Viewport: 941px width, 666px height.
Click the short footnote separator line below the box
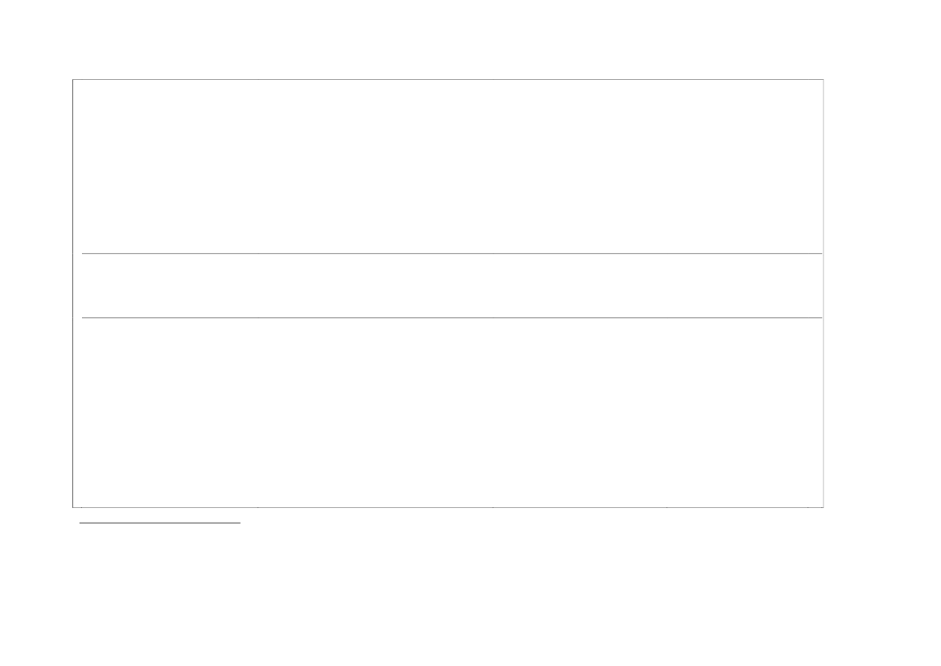160,523
